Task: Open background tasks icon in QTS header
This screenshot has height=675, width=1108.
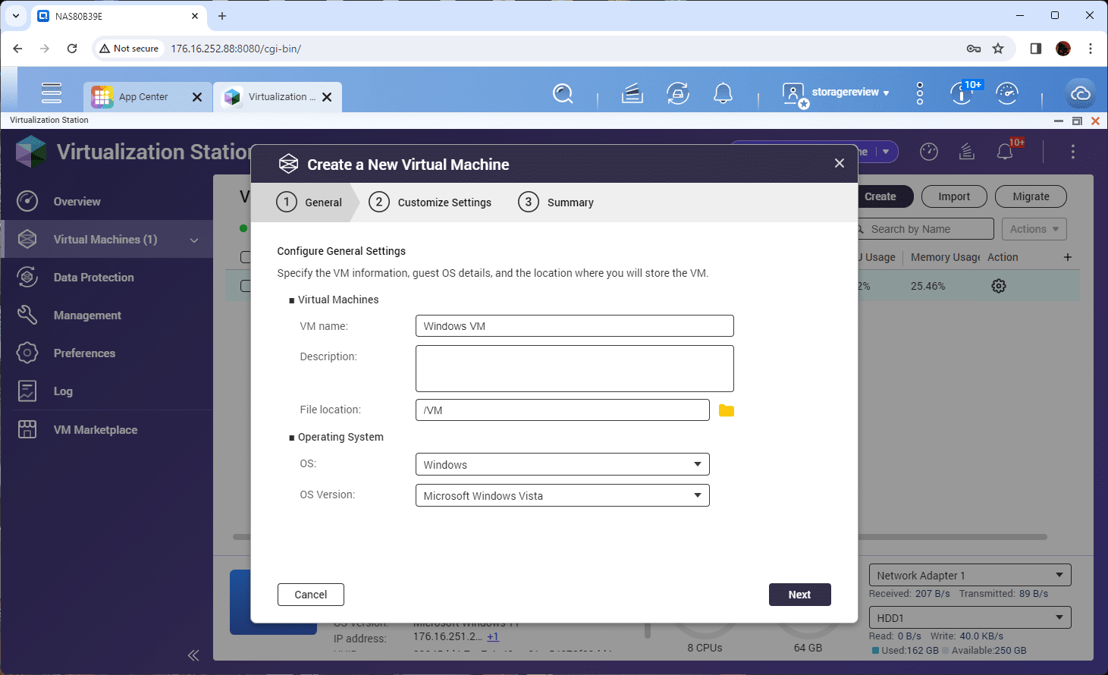Action: point(632,93)
